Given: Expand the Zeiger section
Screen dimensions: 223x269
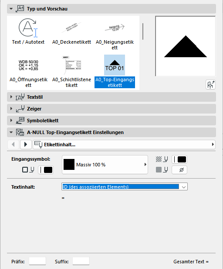Looking at the screenshot, I should pyautogui.click(x=11, y=109).
